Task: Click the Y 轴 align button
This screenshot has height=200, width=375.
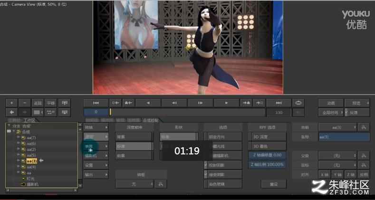Action: coord(337,175)
